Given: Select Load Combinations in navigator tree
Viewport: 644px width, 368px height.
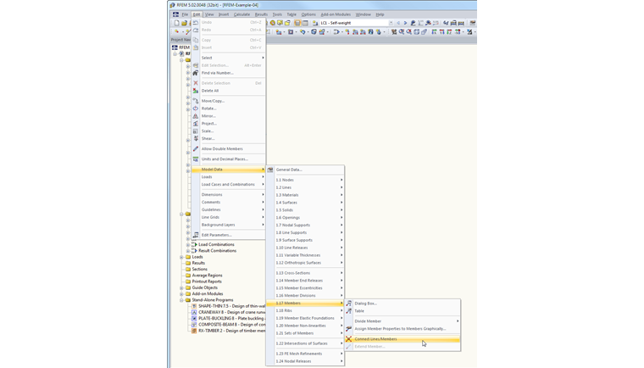Looking at the screenshot, I should (216, 245).
